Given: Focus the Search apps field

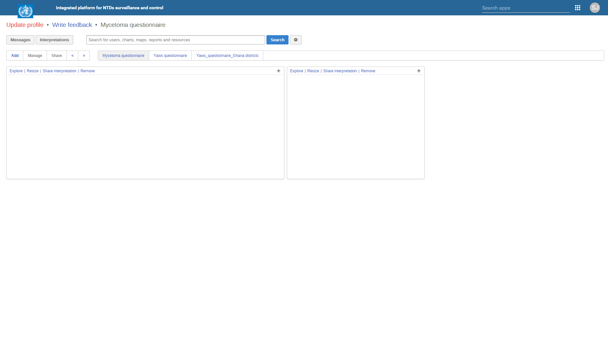Looking at the screenshot, I should [x=526, y=8].
